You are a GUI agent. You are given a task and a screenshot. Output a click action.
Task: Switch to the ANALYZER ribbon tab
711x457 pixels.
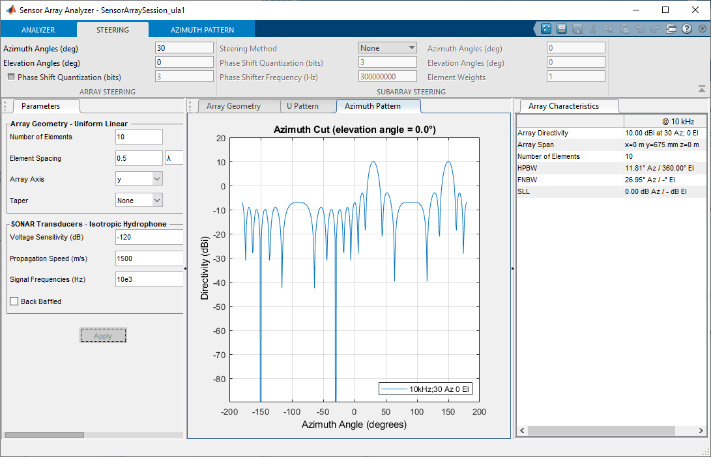point(38,30)
